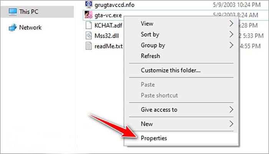
Task: Expand the Give access to submenu arrow
Action: pyautogui.click(x=231, y=109)
